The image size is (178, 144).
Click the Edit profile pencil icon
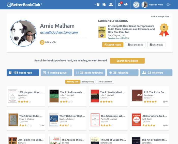42,42
